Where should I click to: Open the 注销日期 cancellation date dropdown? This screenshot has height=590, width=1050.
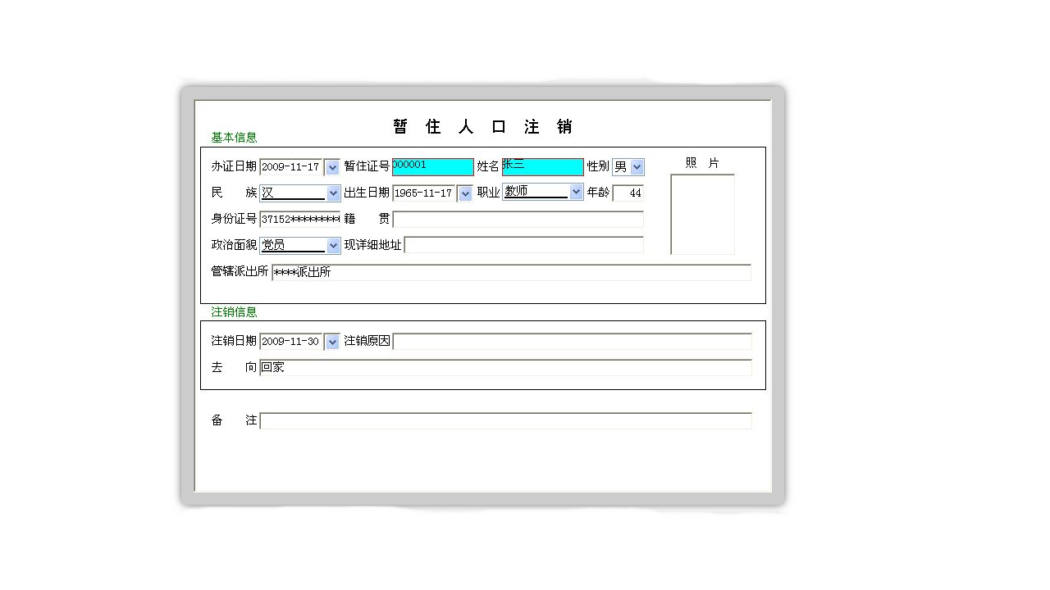[x=331, y=342]
